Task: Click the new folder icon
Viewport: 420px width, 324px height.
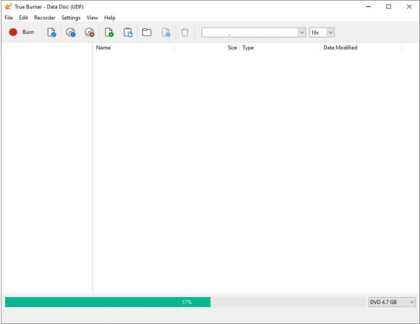Action: (x=146, y=32)
